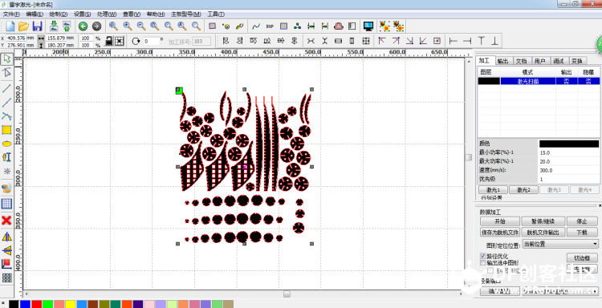Click the 激光1 button
Image resolution: width=602 pixels, height=308 pixels.
click(494, 190)
